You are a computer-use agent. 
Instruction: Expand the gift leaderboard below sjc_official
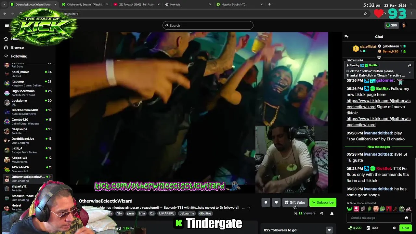pyautogui.click(x=379, y=57)
